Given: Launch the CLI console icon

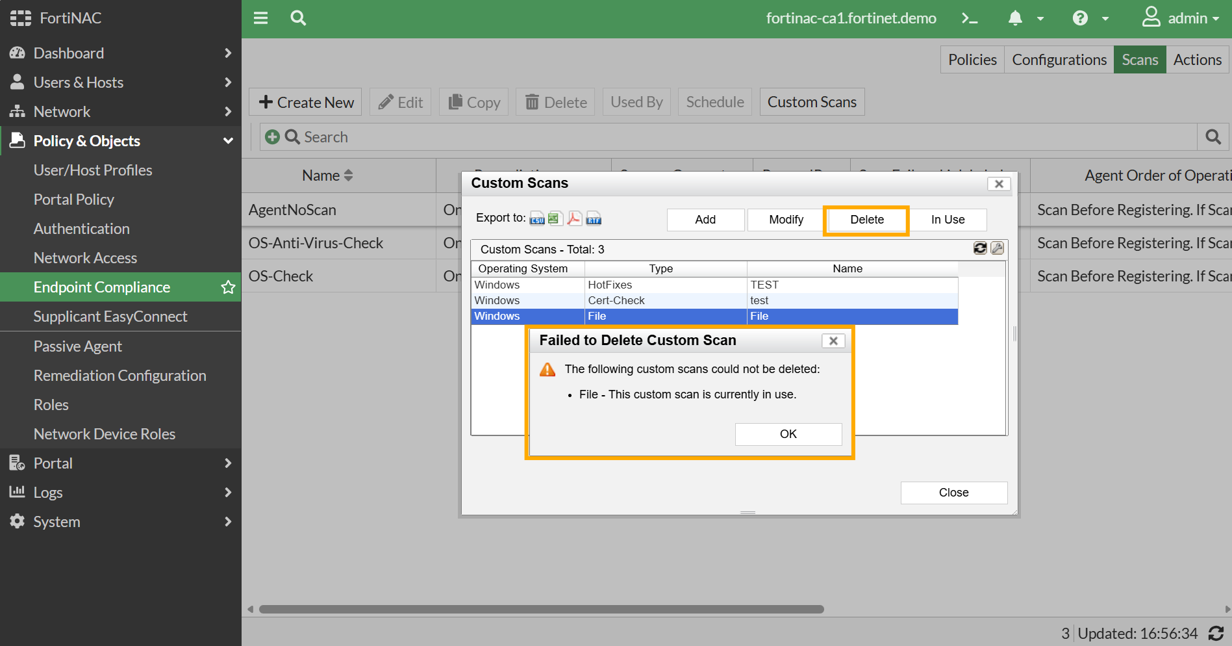Looking at the screenshot, I should [x=970, y=18].
